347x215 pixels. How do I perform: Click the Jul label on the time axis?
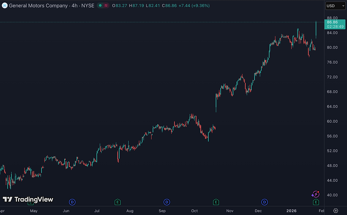[x=97, y=211]
